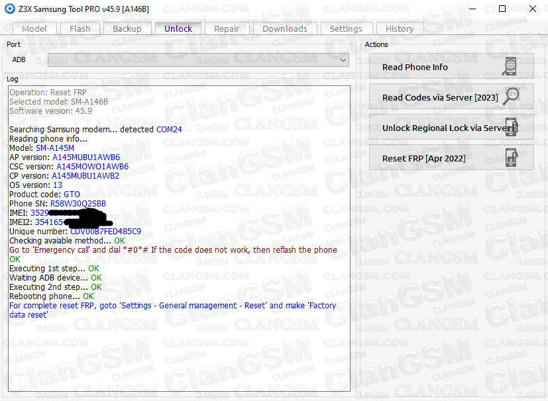Screen dimensions: 548x401
Task: Select the Unlock tab
Action: 178,28
